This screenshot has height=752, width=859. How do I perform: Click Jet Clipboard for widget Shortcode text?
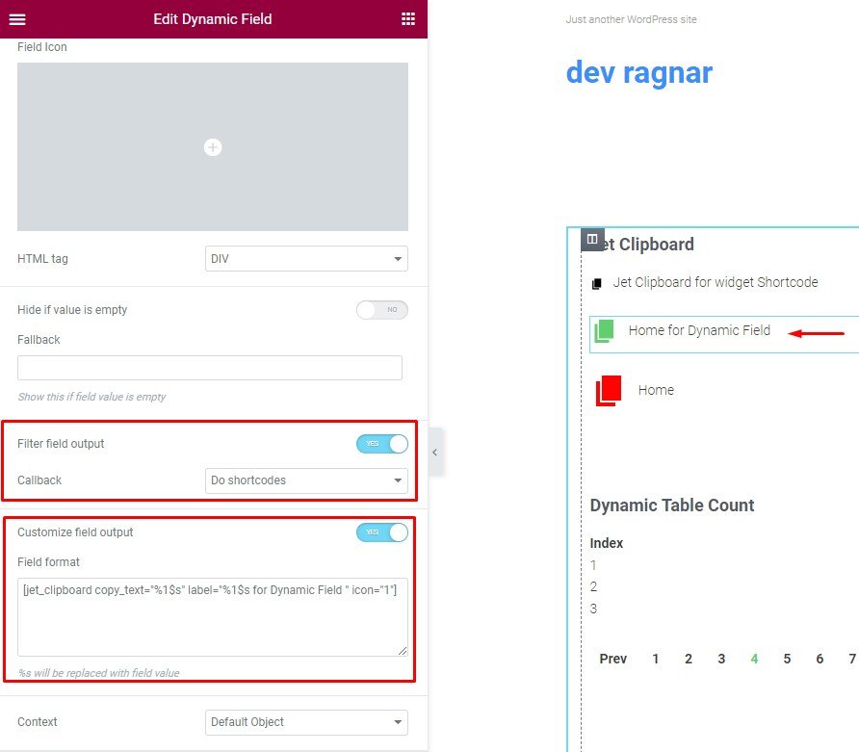tap(715, 282)
